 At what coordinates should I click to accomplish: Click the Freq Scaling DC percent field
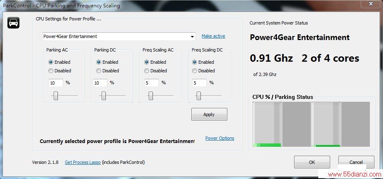[x=199, y=83]
